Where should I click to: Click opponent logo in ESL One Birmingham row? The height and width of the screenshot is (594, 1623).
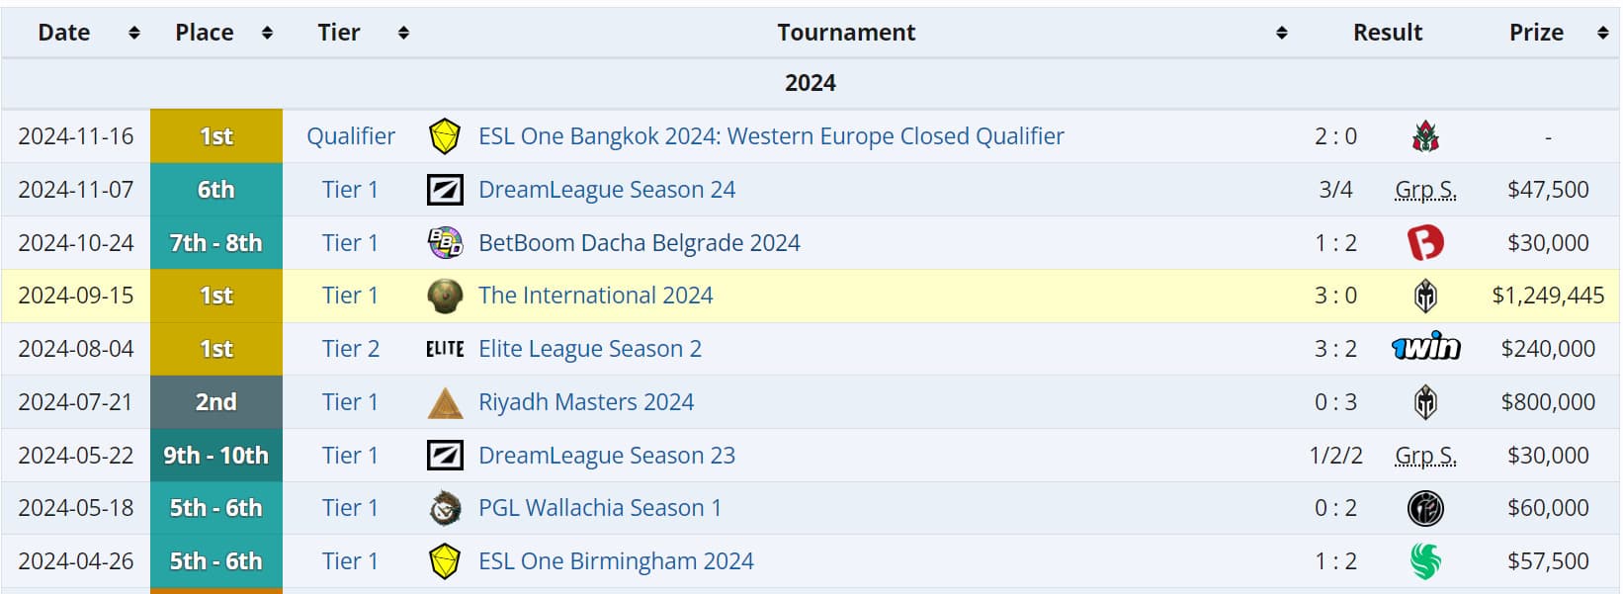pos(1425,561)
